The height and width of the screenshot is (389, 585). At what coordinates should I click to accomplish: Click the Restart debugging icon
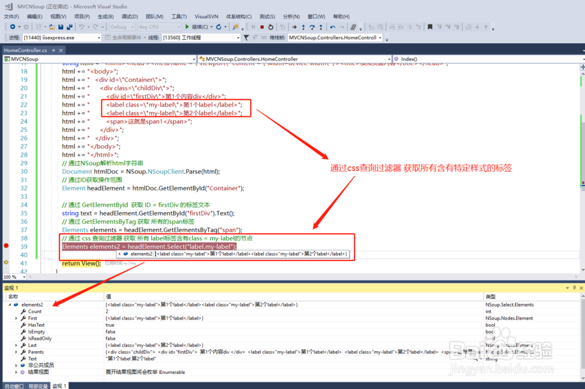271,27
